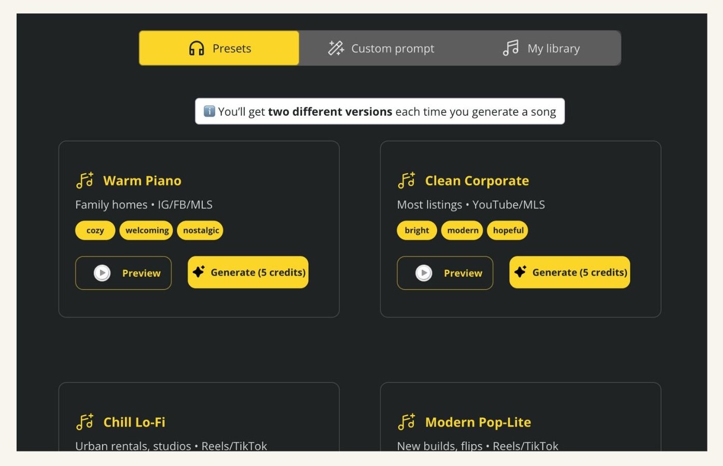Click the info icon in the notice banner
This screenshot has height=466, width=723.
click(x=209, y=112)
